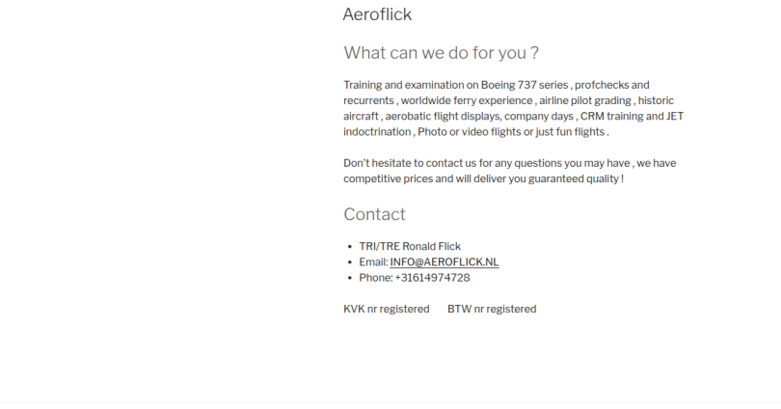Click the phone number +31614974728

coord(432,278)
